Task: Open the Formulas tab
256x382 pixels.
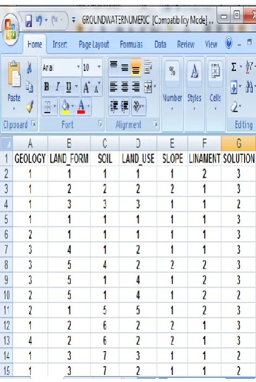Action: click(x=131, y=44)
